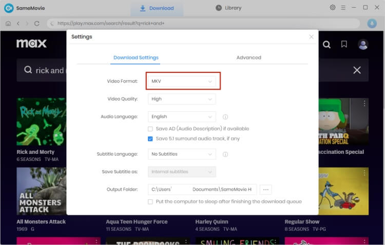Click the max logo
The image size is (385, 245).
click(x=31, y=44)
